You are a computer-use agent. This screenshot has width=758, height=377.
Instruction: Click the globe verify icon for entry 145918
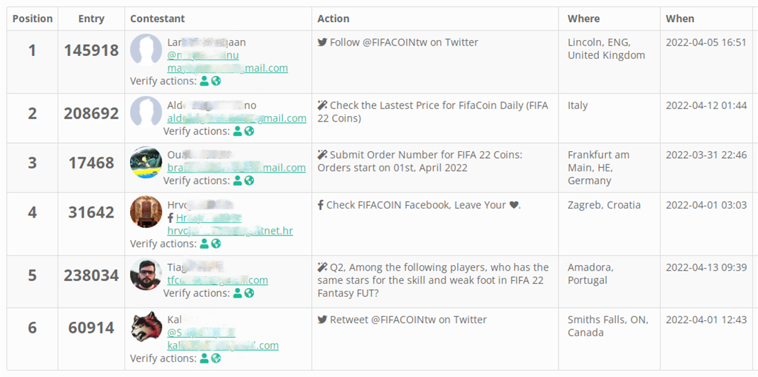coord(216,81)
